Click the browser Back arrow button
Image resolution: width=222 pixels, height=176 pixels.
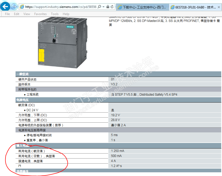[5, 6]
